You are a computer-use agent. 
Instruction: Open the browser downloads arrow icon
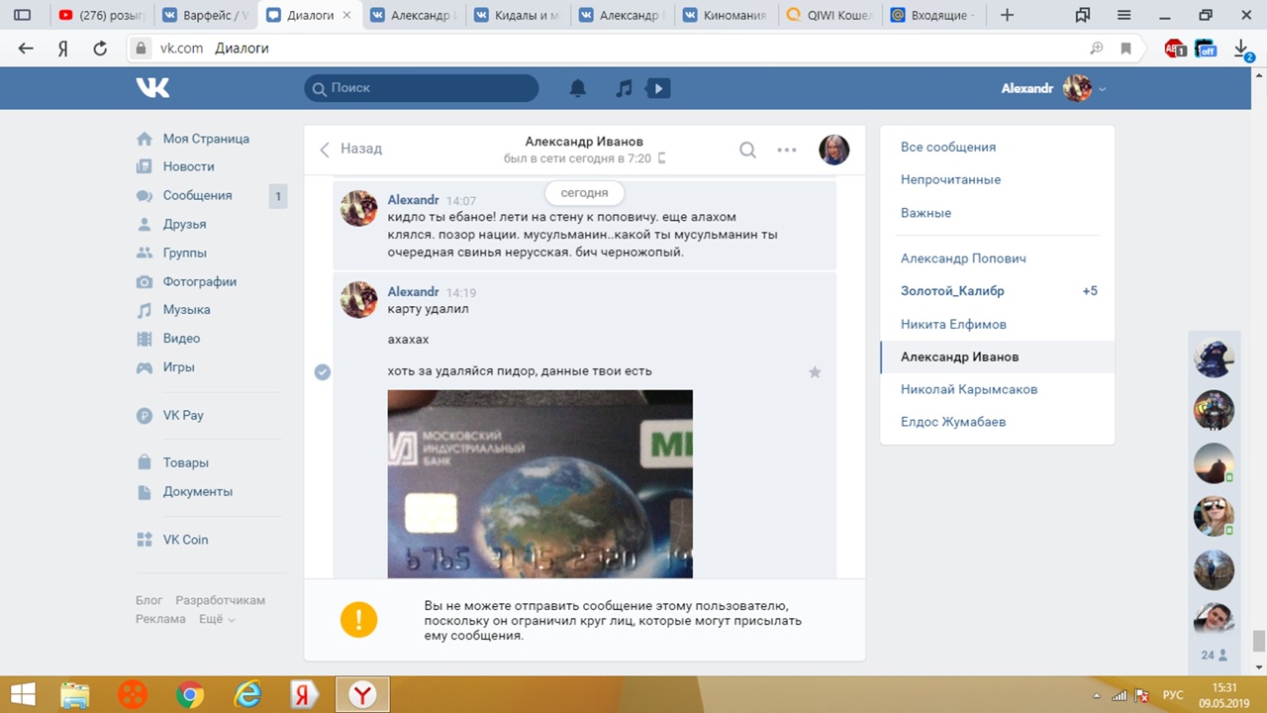click(x=1241, y=49)
